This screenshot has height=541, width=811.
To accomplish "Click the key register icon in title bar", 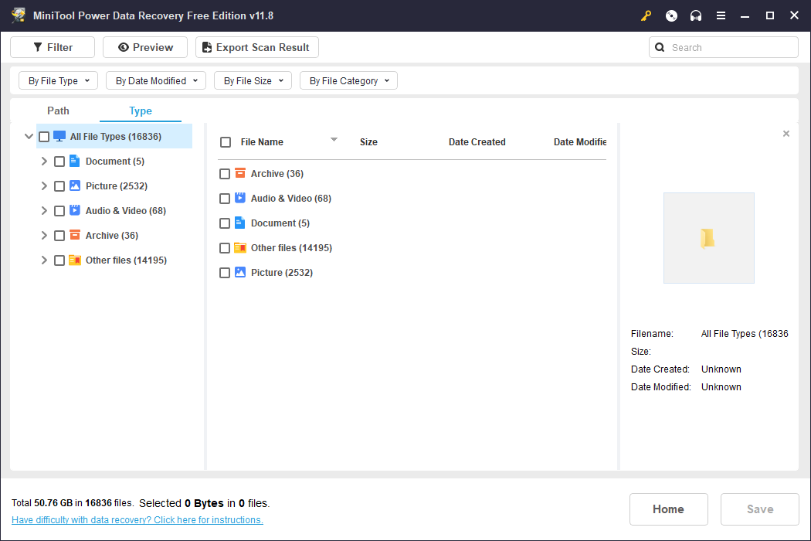I will click(x=646, y=16).
